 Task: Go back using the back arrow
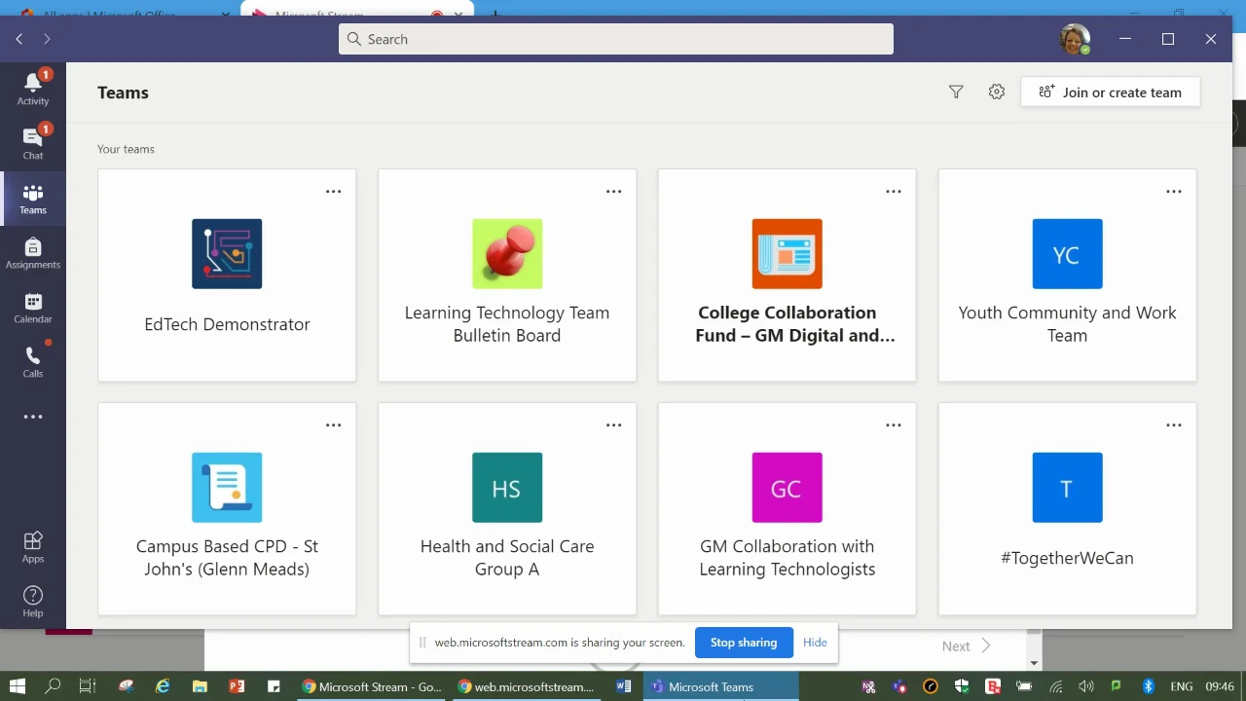click(19, 39)
